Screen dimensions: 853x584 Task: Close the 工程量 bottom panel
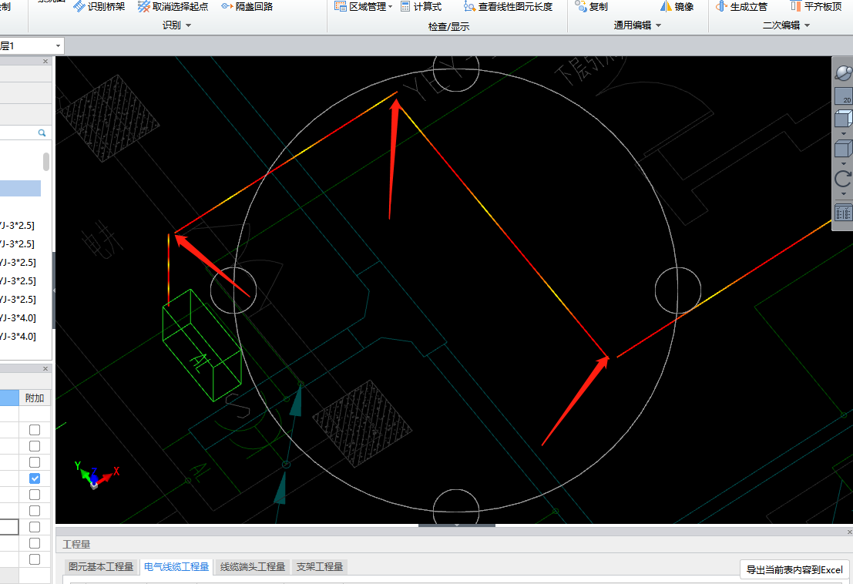click(x=849, y=532)
